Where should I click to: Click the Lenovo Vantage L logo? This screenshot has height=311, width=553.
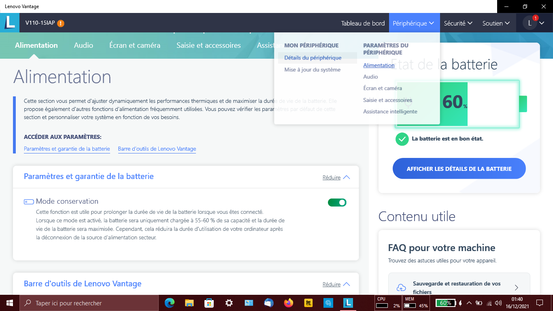click(x=10, y=23)
